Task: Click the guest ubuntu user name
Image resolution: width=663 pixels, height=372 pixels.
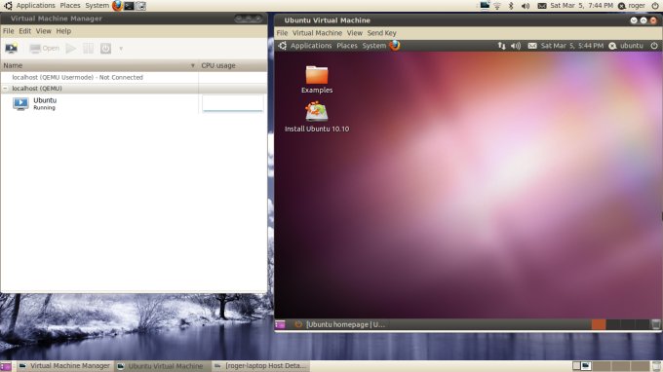Action: click(x=631, y=46)
